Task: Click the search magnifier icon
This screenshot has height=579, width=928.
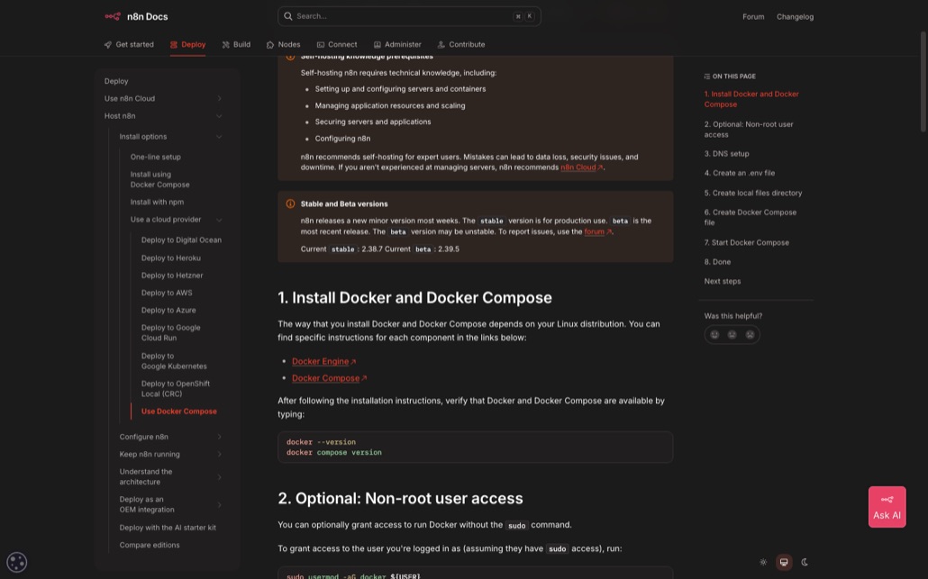Action: pos(288,16)
